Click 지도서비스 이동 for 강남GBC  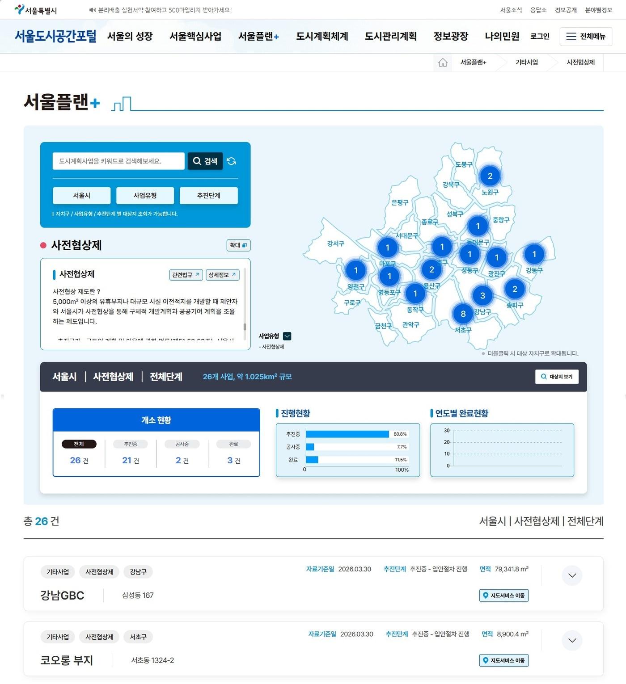[x=504, y=596]
